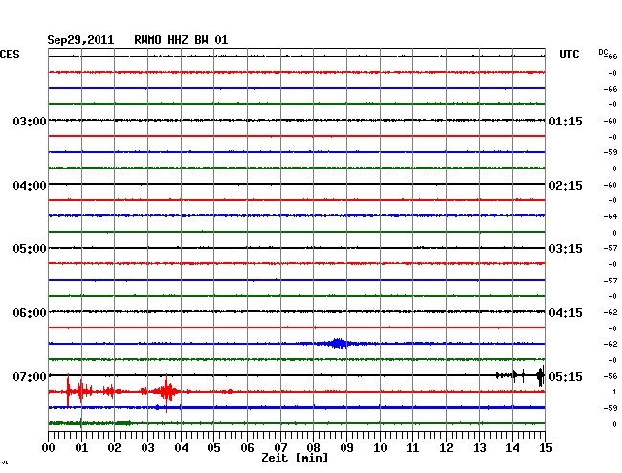Click minute 15 on the time axis

click(x=545, y=447)
